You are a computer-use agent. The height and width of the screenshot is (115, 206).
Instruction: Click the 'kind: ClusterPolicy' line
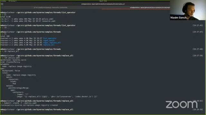[10, 62]
